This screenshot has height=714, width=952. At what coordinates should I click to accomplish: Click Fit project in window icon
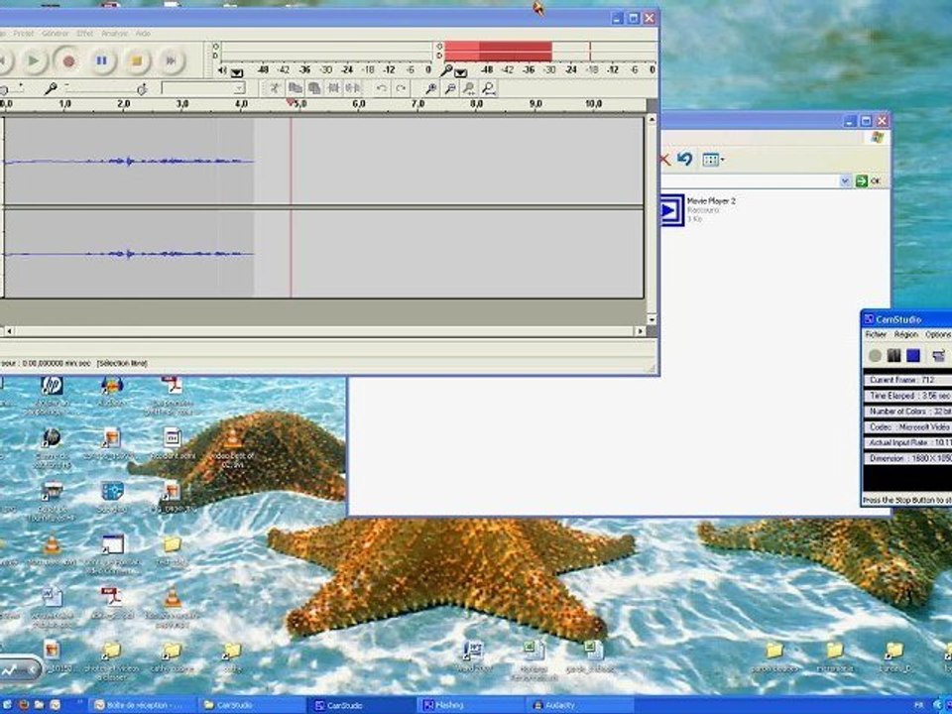click(x=489, y=89)
